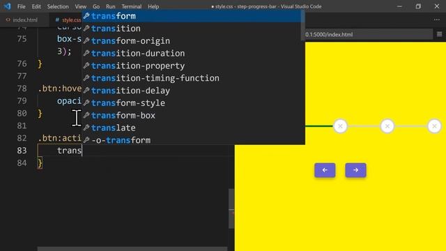Select transform-style suggestion
The width and height of the screenshot is (446, 251).
(193, 103)
